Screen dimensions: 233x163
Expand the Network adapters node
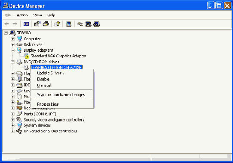12,108
